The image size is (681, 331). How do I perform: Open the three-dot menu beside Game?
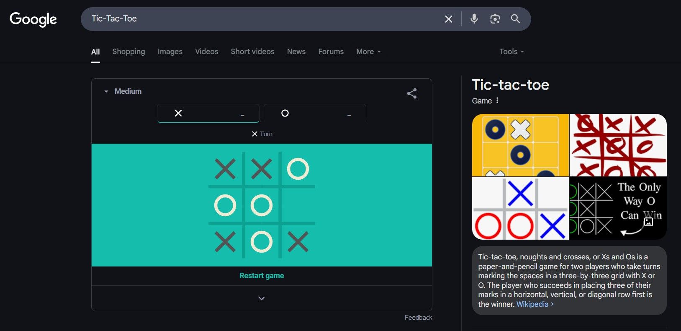(x=497, y=101)
